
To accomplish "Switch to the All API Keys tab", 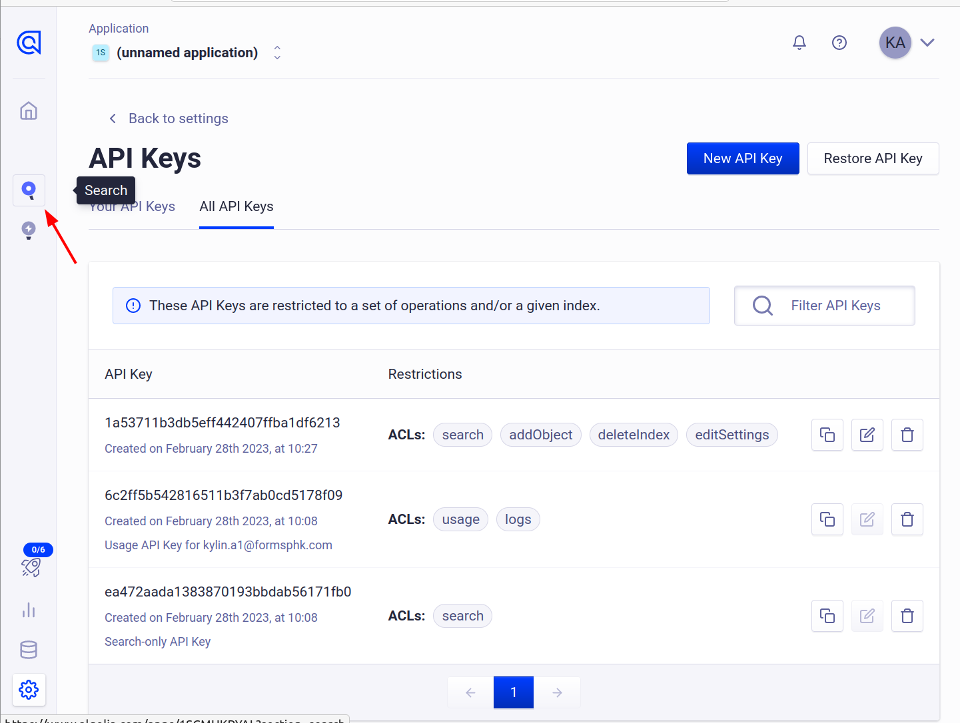I will click(237, 206).
